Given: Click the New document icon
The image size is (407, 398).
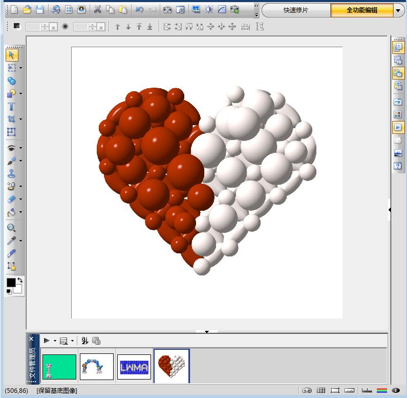Looking at the screenshot, I should [14, 10].
